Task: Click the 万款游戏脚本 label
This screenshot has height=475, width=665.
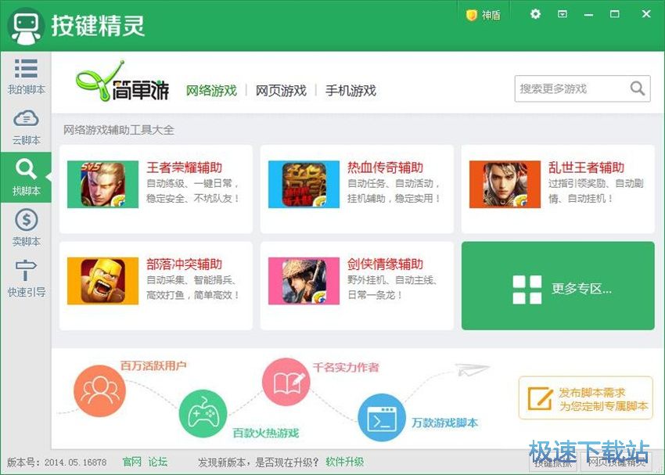Action: pos(445,423)
